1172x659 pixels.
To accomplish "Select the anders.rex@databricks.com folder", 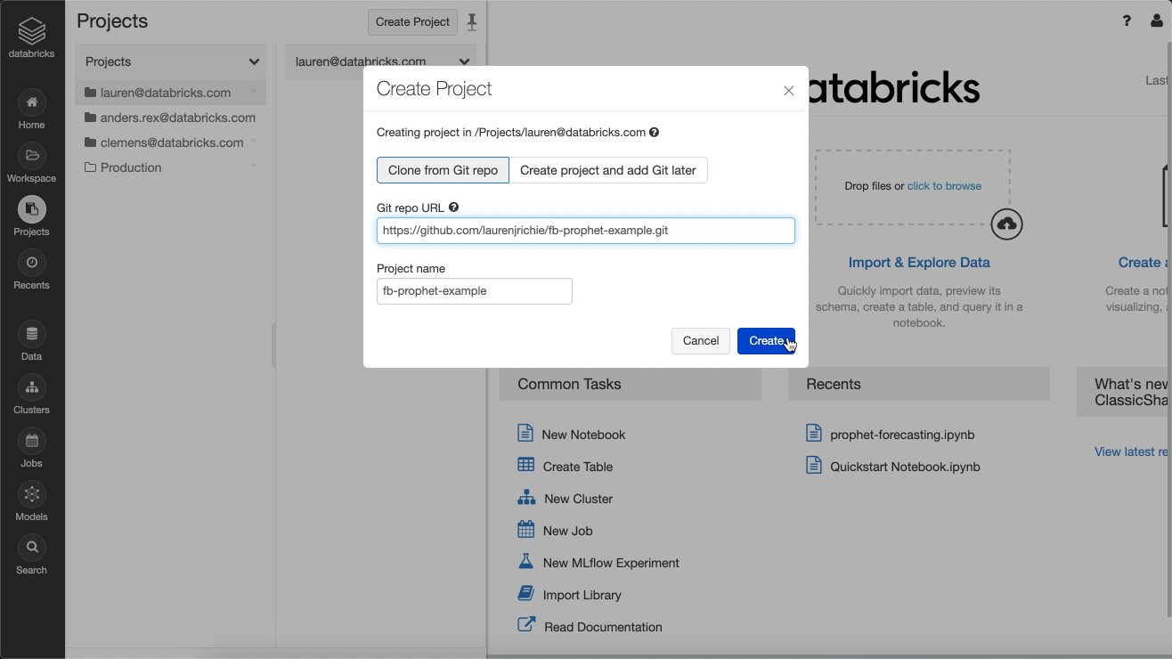I will 177,118.
